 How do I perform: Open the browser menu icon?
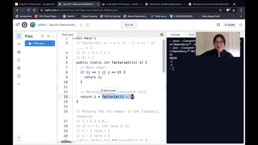pos(241,10)
